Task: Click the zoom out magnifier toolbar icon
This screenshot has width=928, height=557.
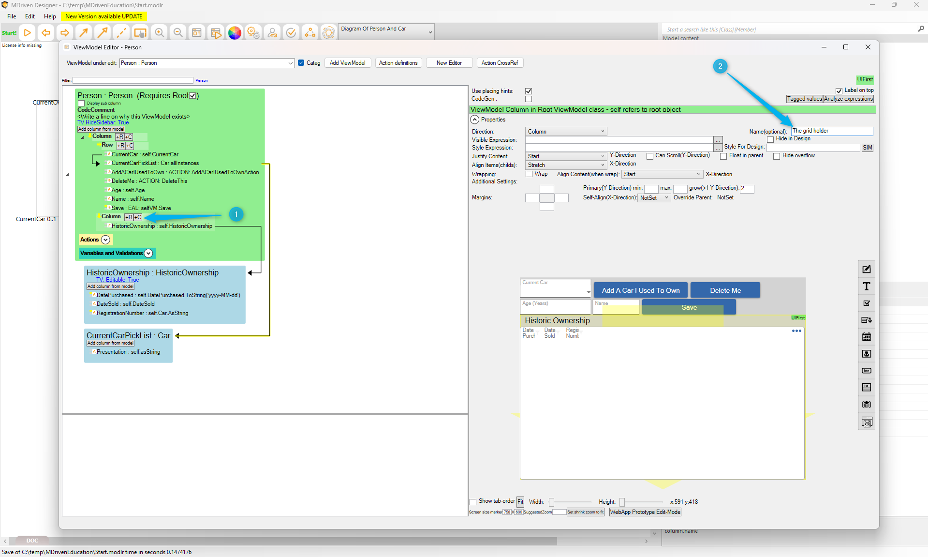Action: pyautogui.click(x=178, y=32)
